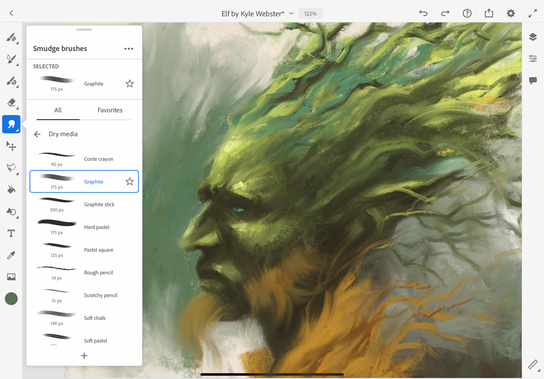Open the Share/Export menu
Screen dimensions: 544x379
pyautogui.click(x=489, y=13)
